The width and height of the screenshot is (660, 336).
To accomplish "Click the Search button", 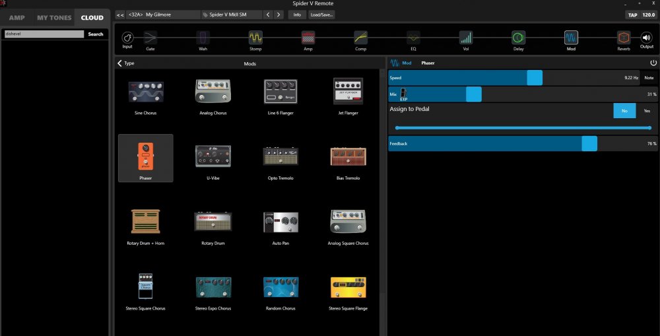I will click(x=96, y=34).
